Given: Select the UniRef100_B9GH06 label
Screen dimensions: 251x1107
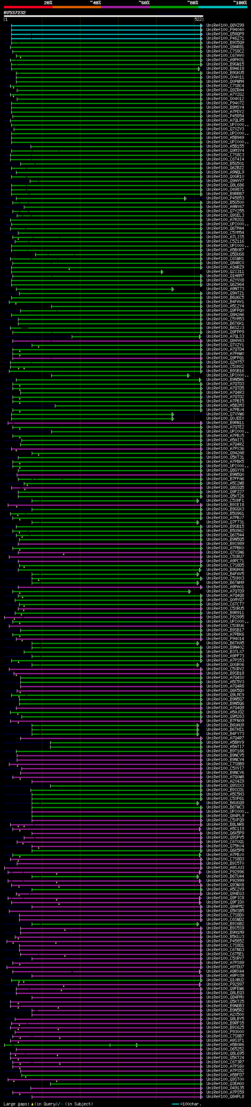Looking at the screenshot, I should 225,569.
